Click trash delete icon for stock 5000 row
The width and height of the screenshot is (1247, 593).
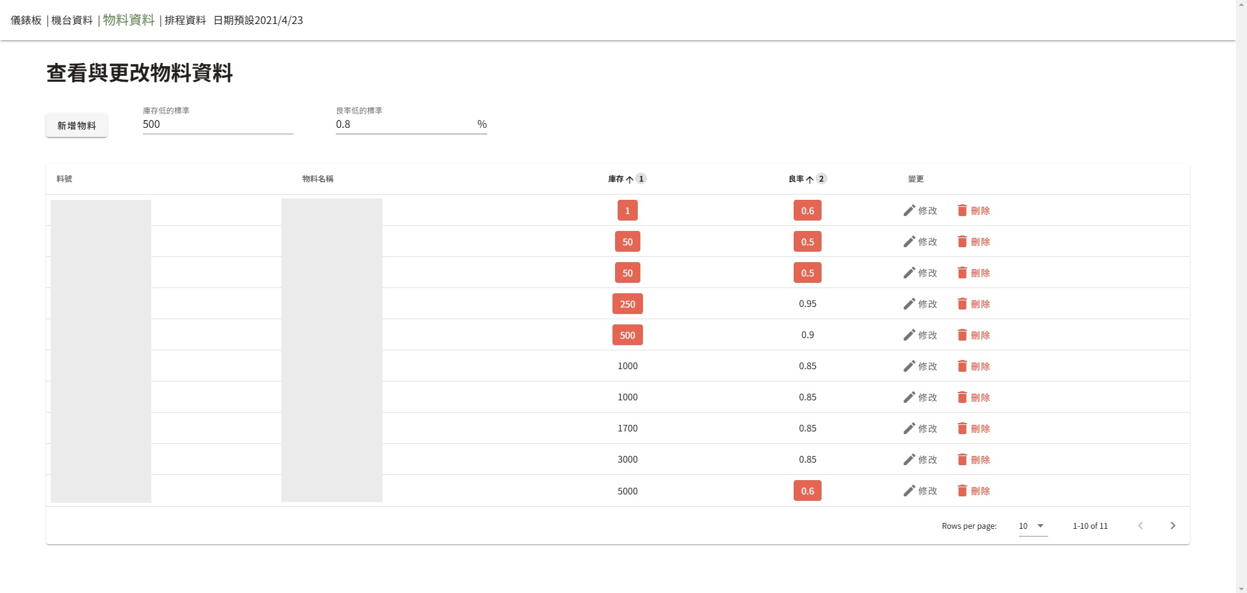(963, 490)
